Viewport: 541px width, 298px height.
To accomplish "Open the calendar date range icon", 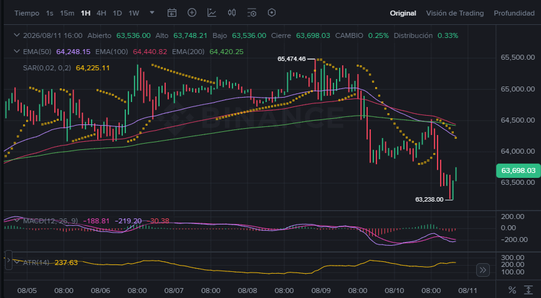I will click(x=172, y=12).
